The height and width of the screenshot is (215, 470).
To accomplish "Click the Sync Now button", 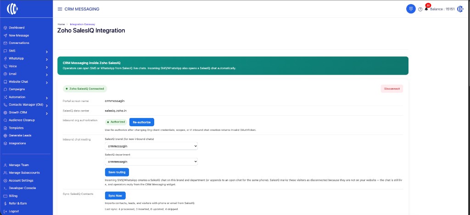I will [x=115, y=196].
